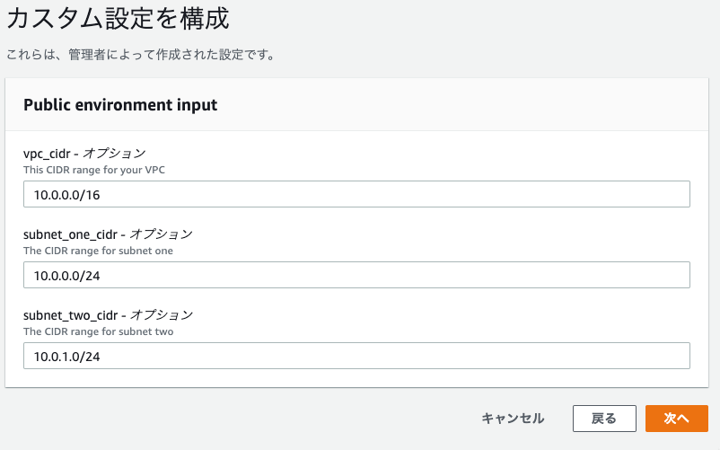Click オプション tag beside subnet_two_cidr
720x450 pixels.
coord(162,314)
